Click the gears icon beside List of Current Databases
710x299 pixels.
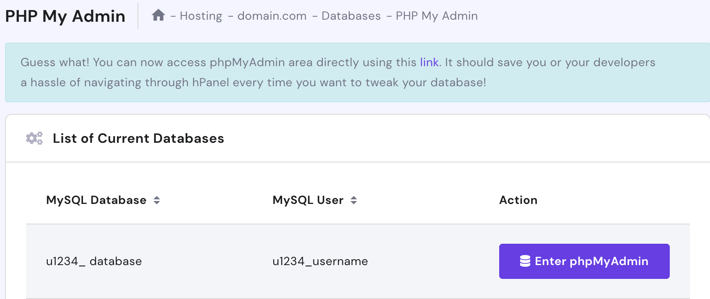pyautogui.click(x=34, y=138)
